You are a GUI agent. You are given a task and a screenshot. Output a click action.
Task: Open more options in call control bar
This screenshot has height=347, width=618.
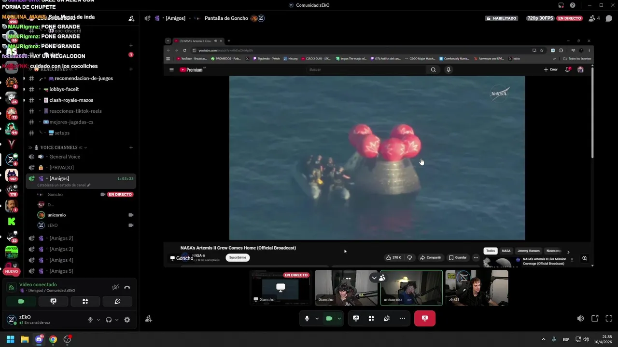pyautogui.click(x=402, y=318)
